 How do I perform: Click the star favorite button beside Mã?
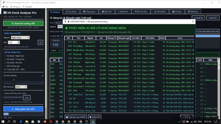click(40, 42)
